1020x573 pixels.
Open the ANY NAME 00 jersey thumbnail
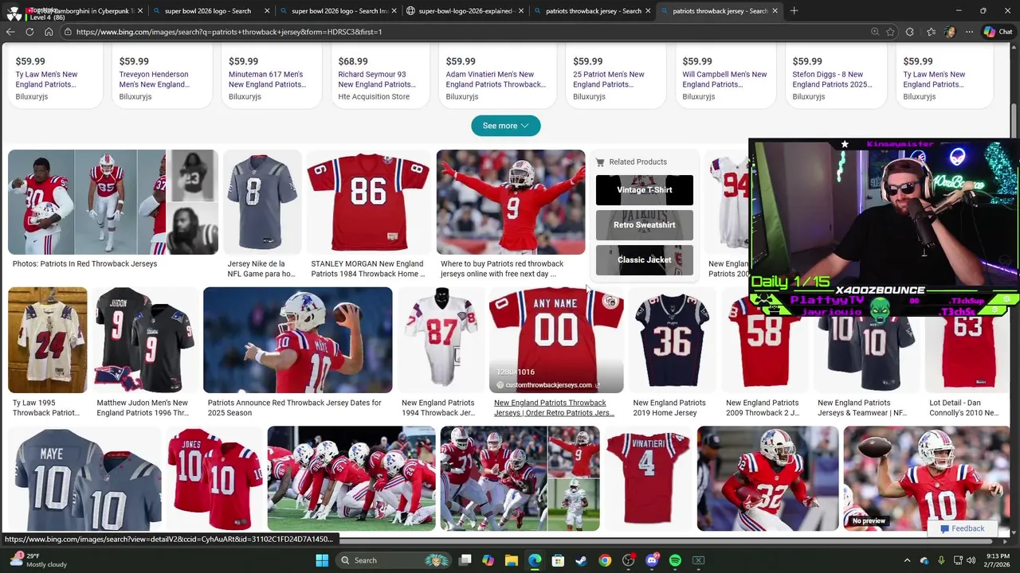click(x=556, y=340)
